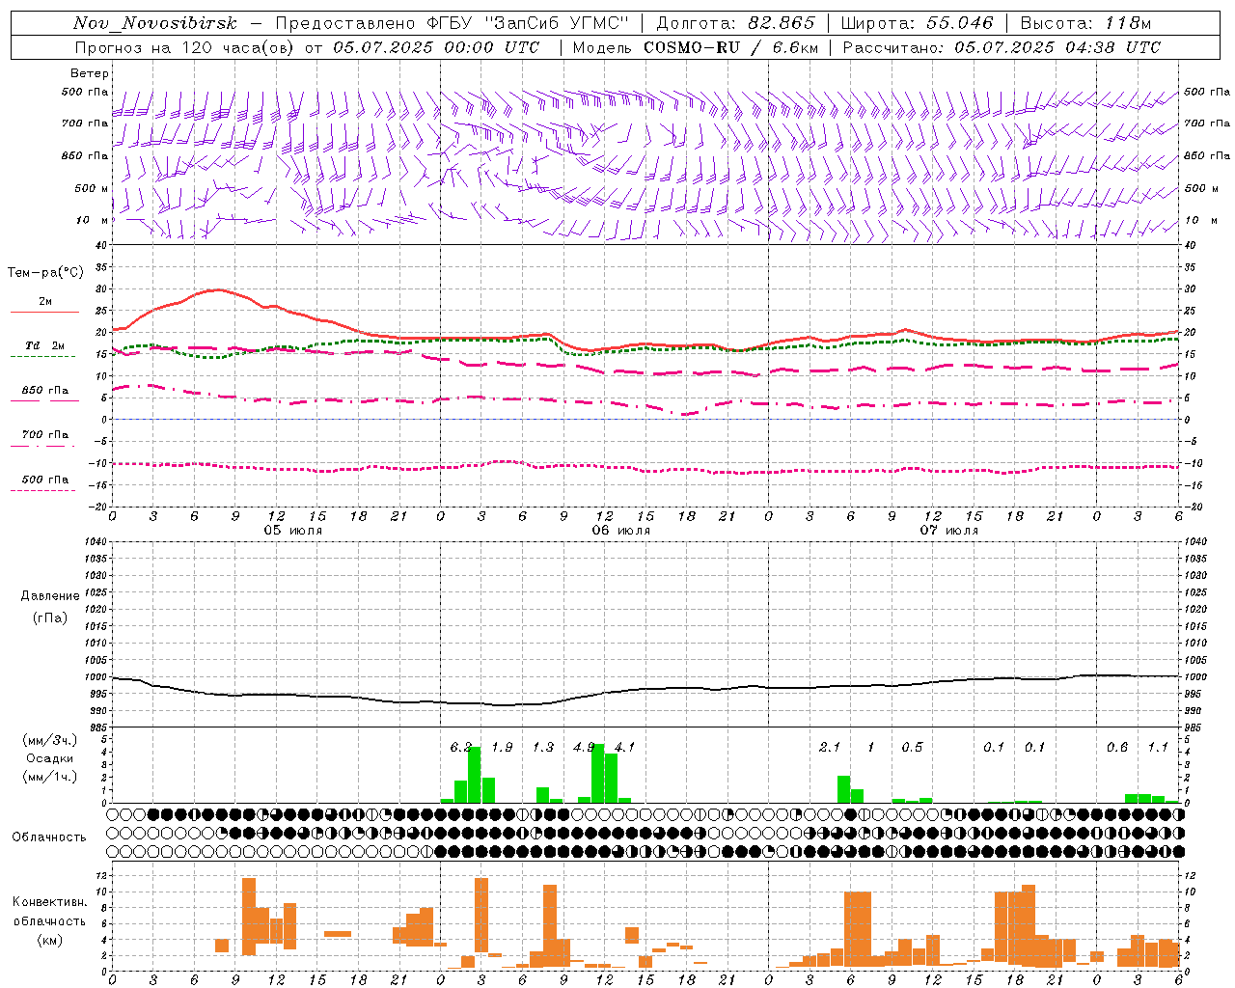
Task: Select the "Конвективн." convective cloud label
Action: coord(49,902)
